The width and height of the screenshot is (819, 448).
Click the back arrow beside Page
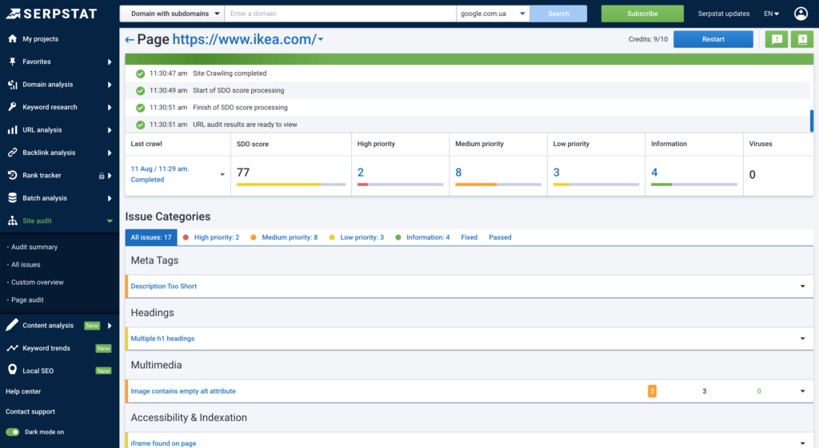point(130,40)
